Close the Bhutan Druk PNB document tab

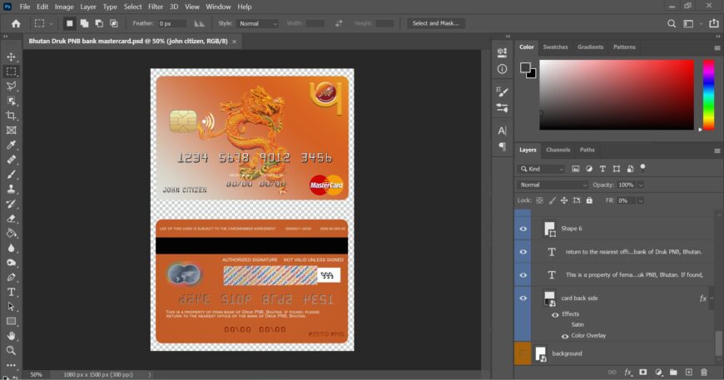(x=234, y=42)
